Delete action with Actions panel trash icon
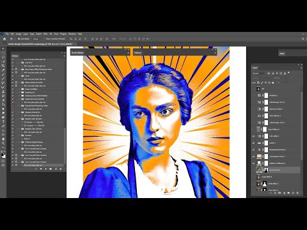Viewport: 307px width, 230px height. (61, 169)
